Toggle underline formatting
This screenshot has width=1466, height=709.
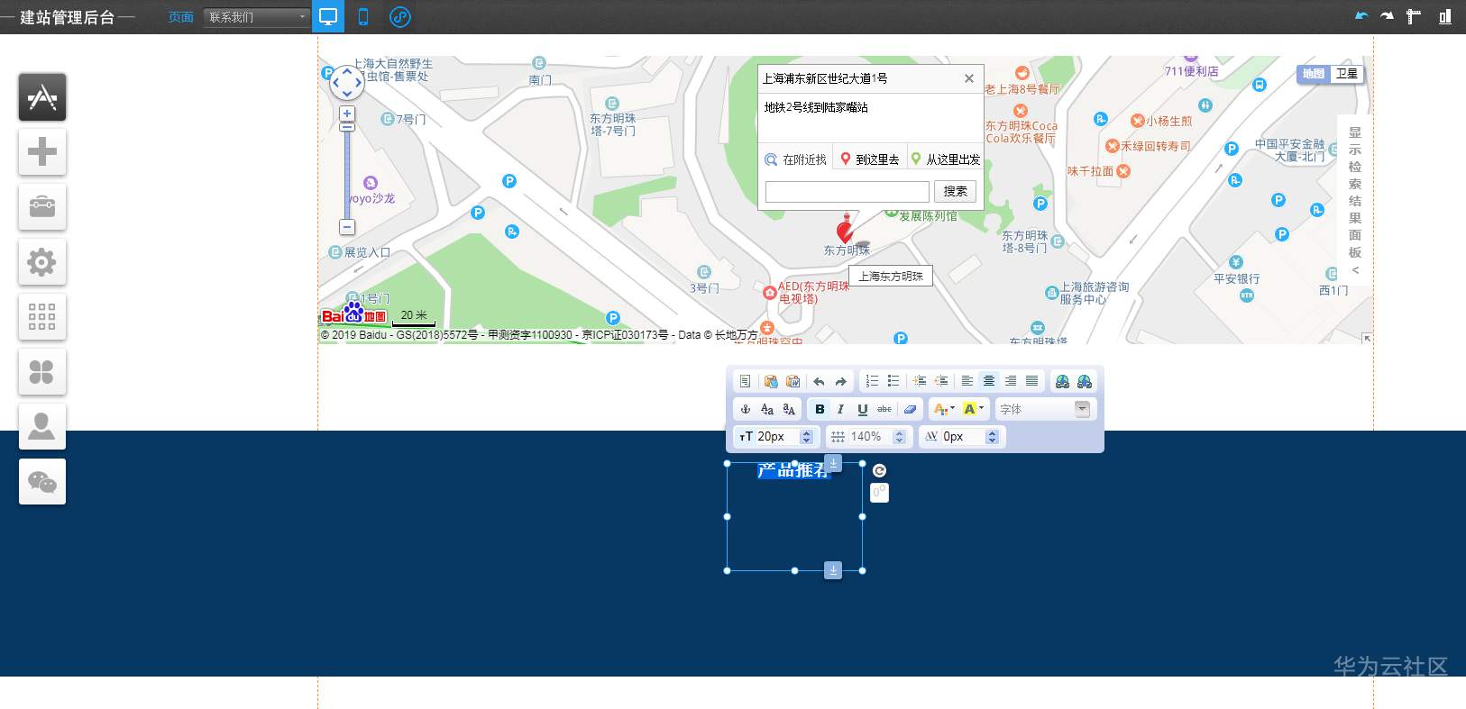click(x=863, y=409)
